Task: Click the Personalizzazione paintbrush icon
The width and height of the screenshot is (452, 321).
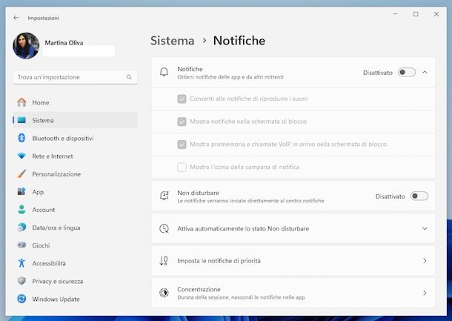Action: click(21, 174)
